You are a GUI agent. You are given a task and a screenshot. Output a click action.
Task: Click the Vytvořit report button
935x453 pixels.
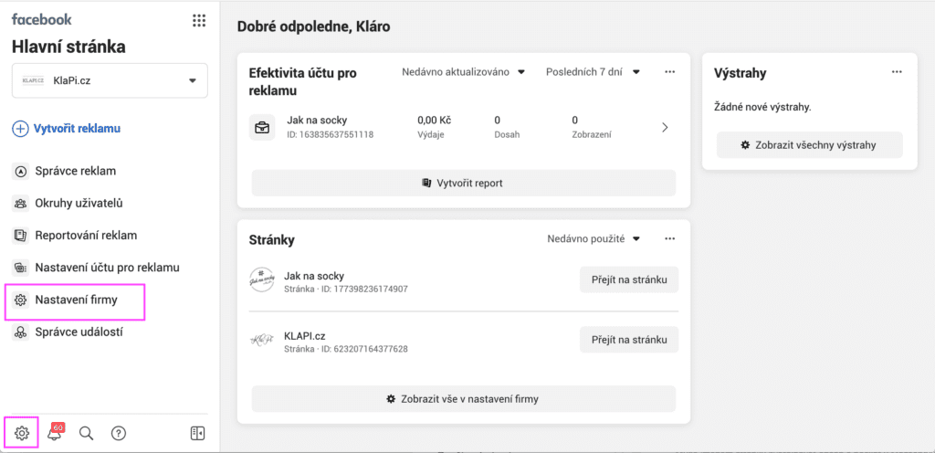coord(463,183)
